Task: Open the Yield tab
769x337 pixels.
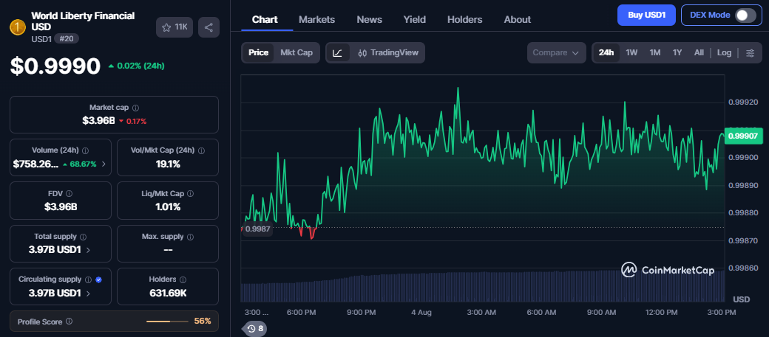Action: (414, 20)
